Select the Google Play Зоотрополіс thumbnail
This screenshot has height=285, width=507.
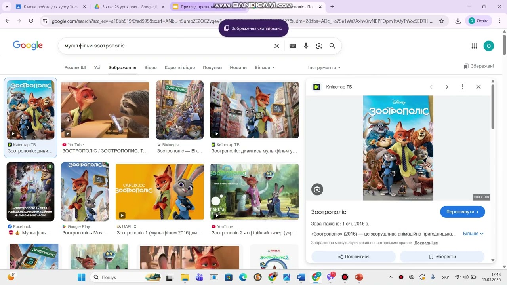pyautogui.click(x=85, y=192)
